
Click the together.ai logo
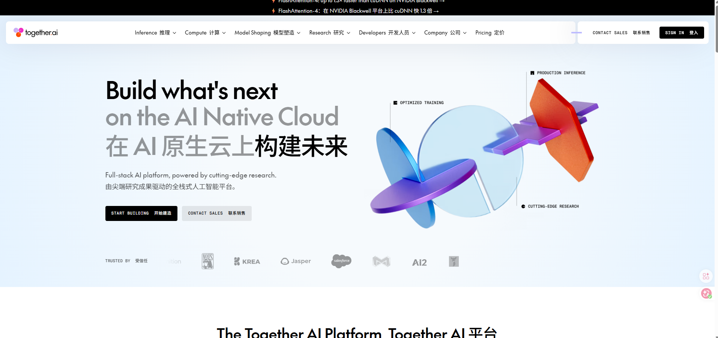[x=36, y=33]
